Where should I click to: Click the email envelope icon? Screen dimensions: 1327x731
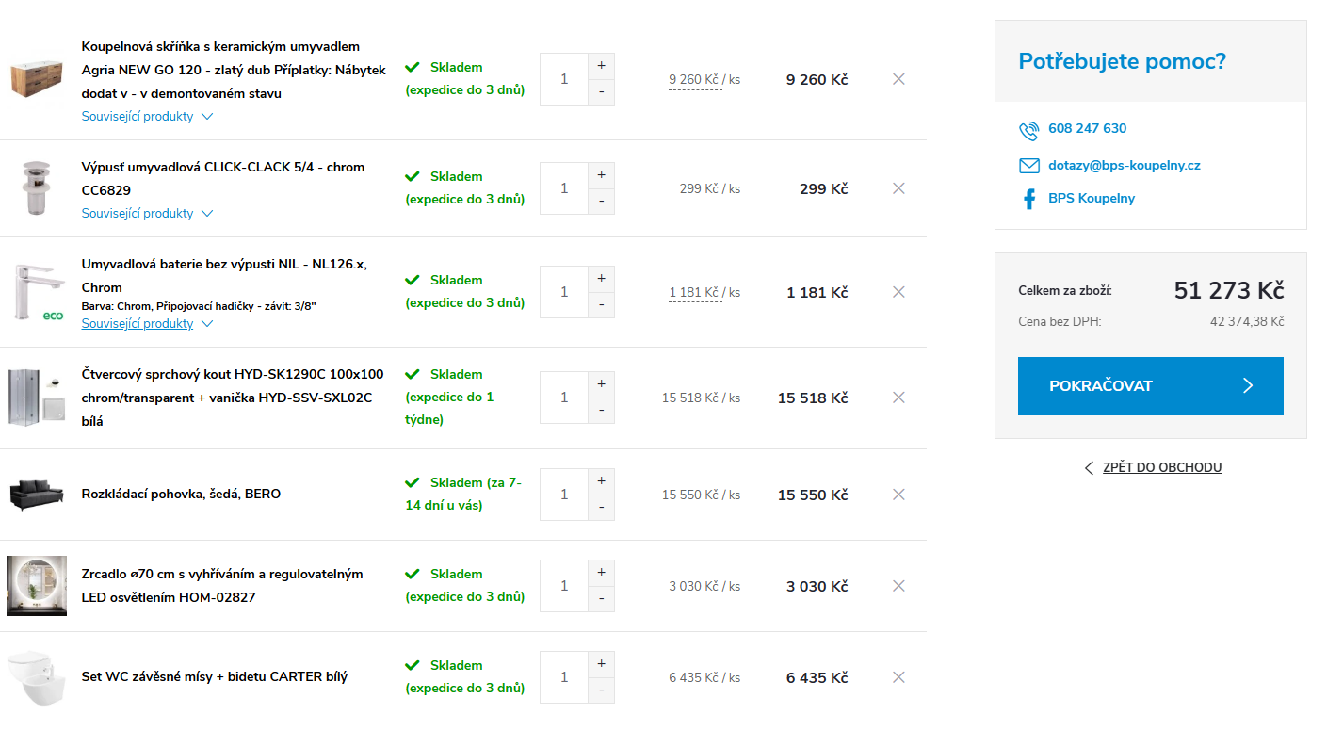(x=1028, y=166)
